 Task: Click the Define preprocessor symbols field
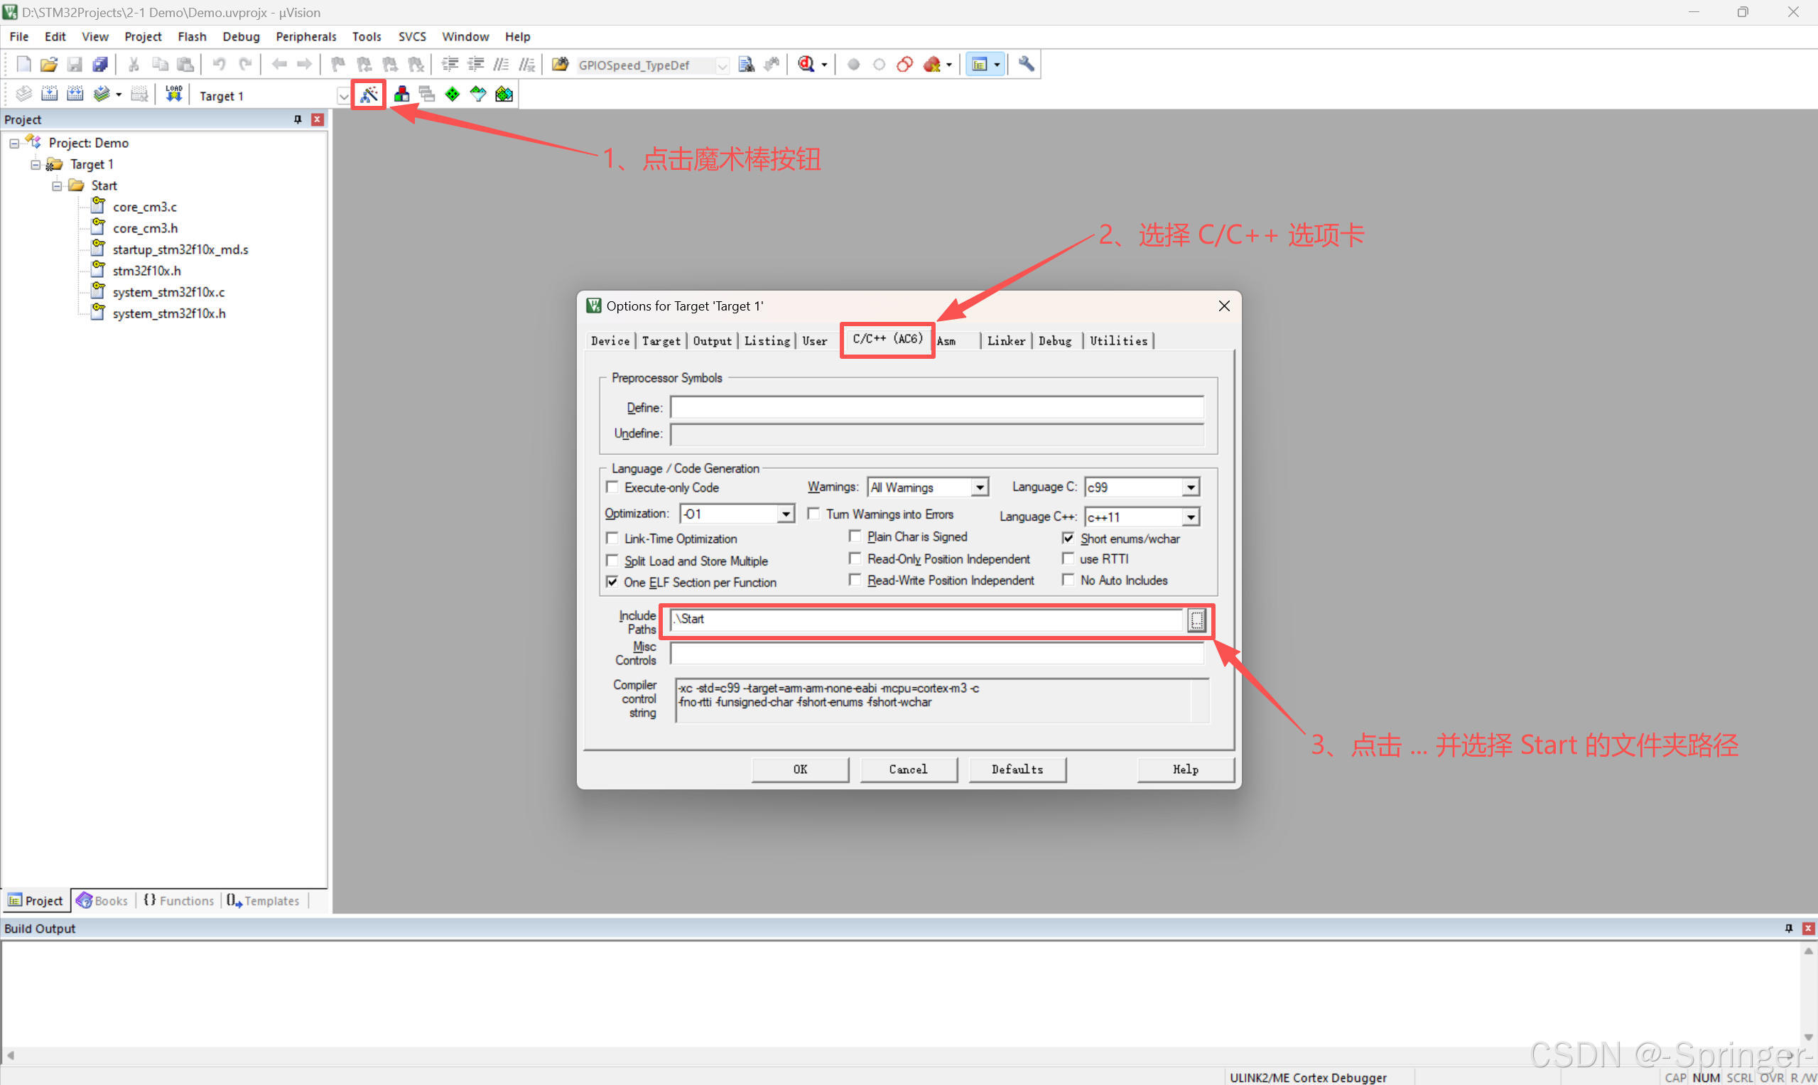[x=936, y=407]
